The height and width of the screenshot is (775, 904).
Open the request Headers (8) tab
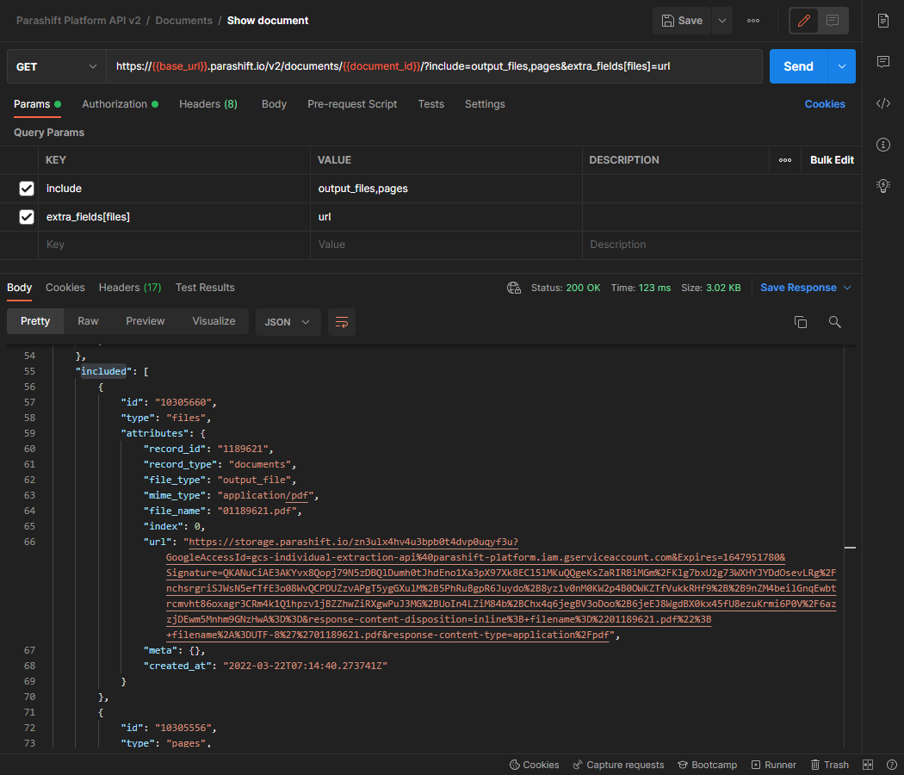pyautogui.click(x=208, y=104)
